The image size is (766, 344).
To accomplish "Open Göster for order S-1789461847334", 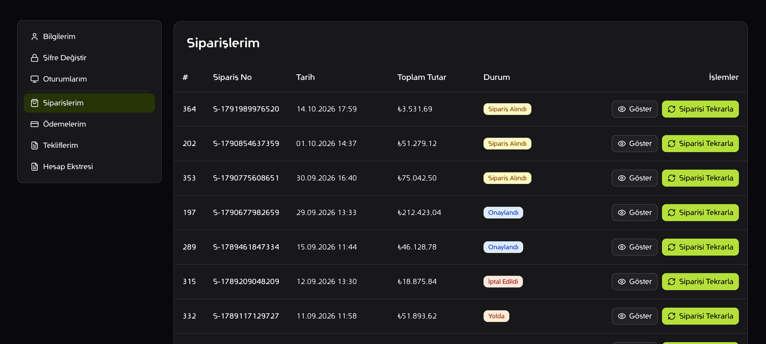I will [x=635, y=247].
